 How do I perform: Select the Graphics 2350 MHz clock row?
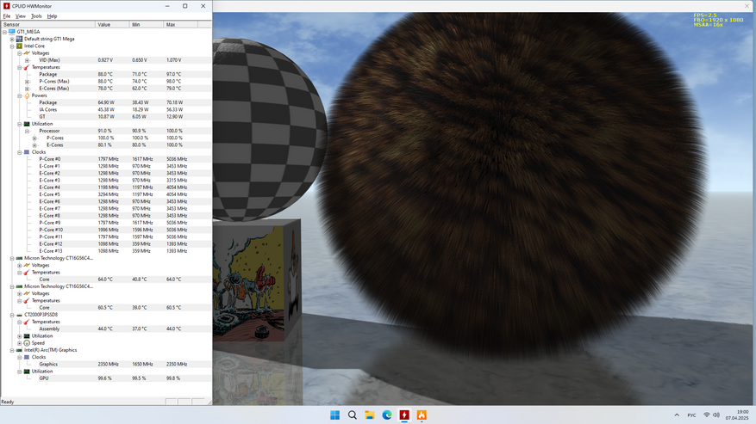106,365
